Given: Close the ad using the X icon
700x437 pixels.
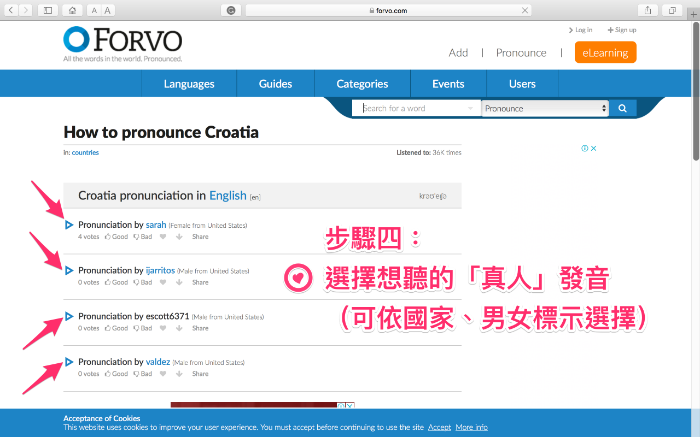Looking at the screenshot, I should [593, 149].
